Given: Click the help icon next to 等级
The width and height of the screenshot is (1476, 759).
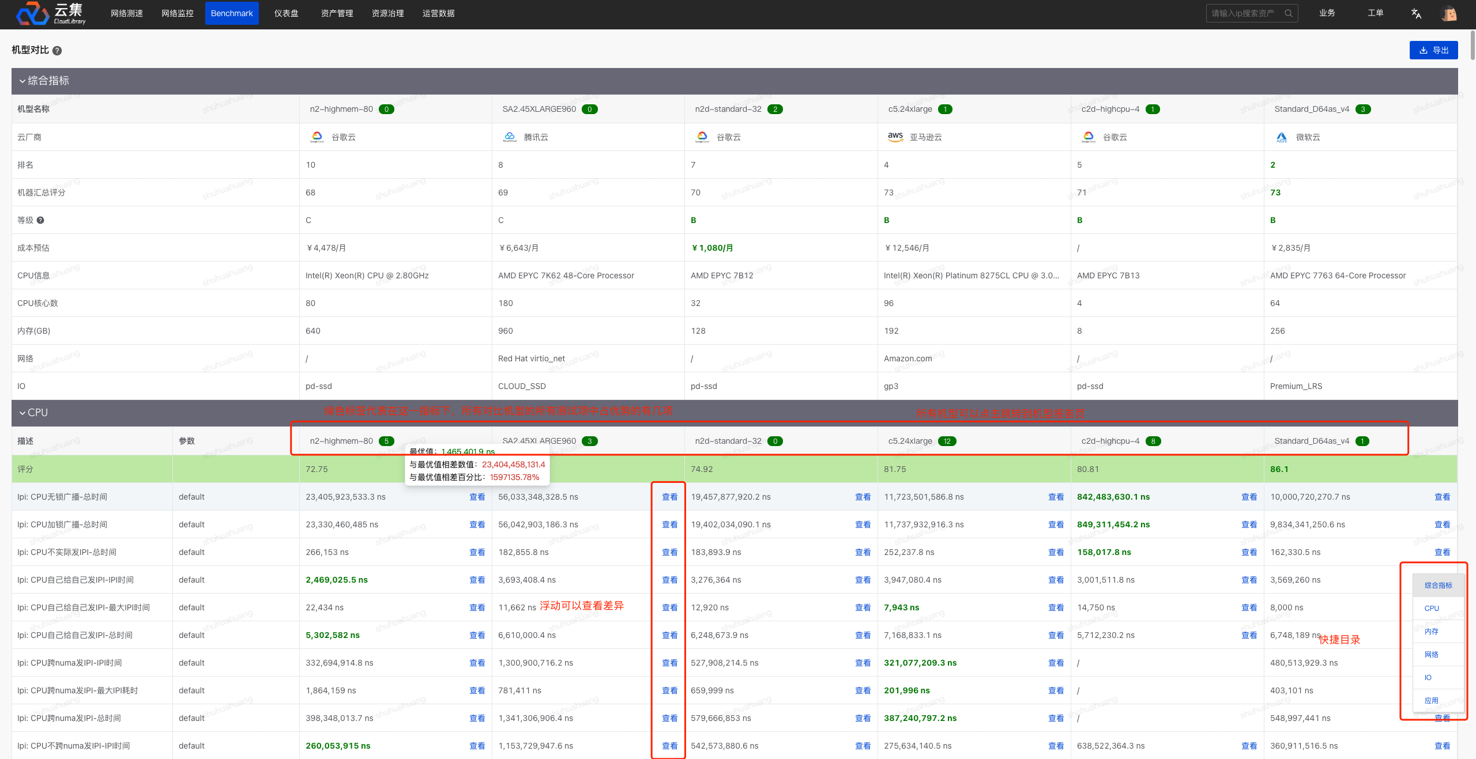Looking at the screenshot, I should [40, 220].
